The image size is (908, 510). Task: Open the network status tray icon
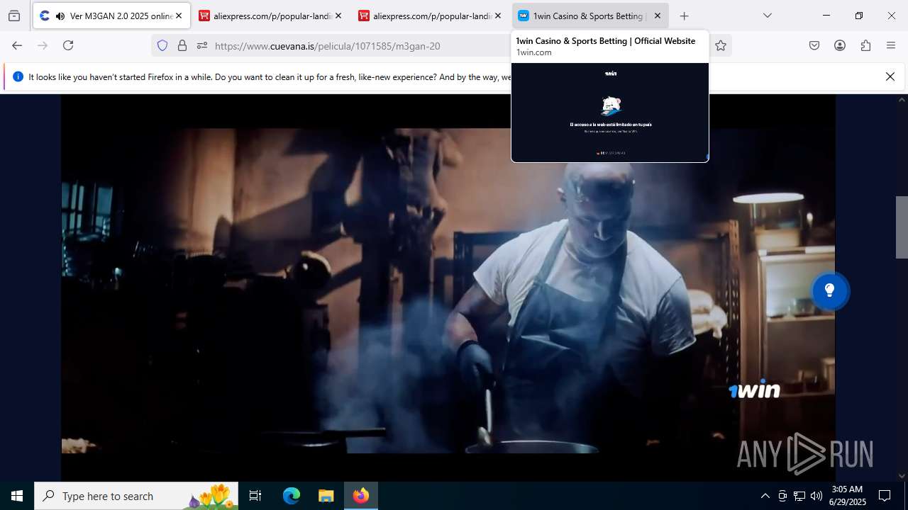click(799, 496)
